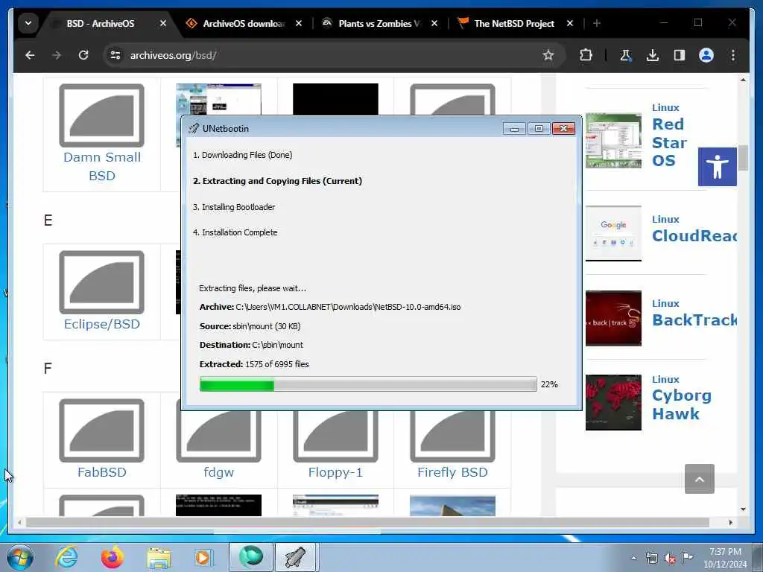The width and height of the screenshot is (763, 572).
Task: Open the BackTrack sidebar link
Action: [694, 320]
